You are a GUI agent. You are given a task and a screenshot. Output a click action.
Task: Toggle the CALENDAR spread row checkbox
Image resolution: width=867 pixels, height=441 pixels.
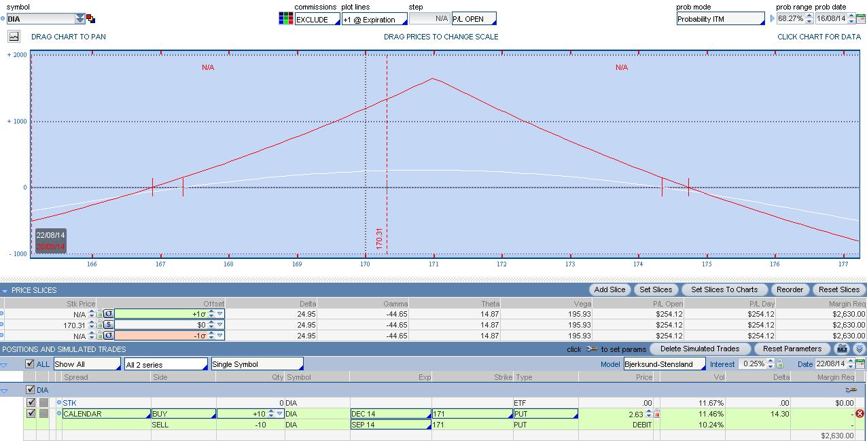30,414
